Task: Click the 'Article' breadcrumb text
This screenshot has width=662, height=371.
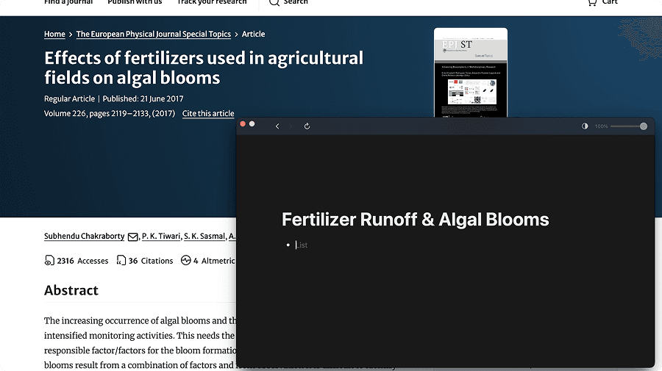Action: coord(253,34)
